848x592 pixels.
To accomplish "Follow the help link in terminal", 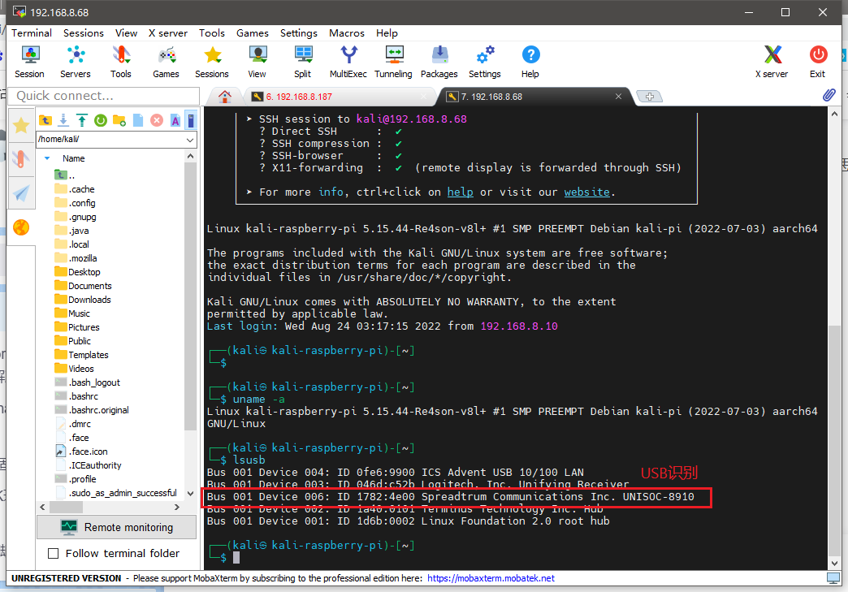I will pyautogui.click(x=461, y=192).
